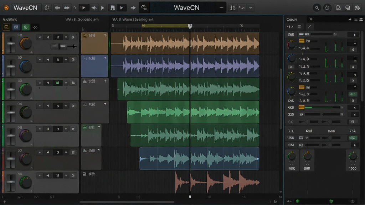
Task: Expand the sixth track clip header arrow
Action: (x=99, y=151)
